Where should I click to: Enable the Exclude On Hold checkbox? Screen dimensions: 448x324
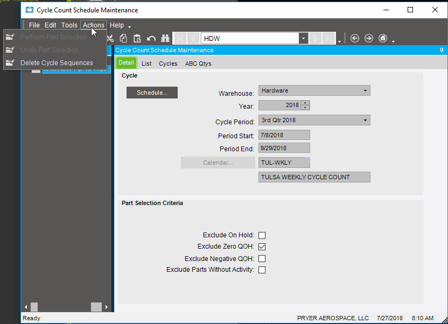(x=262, y=235)
